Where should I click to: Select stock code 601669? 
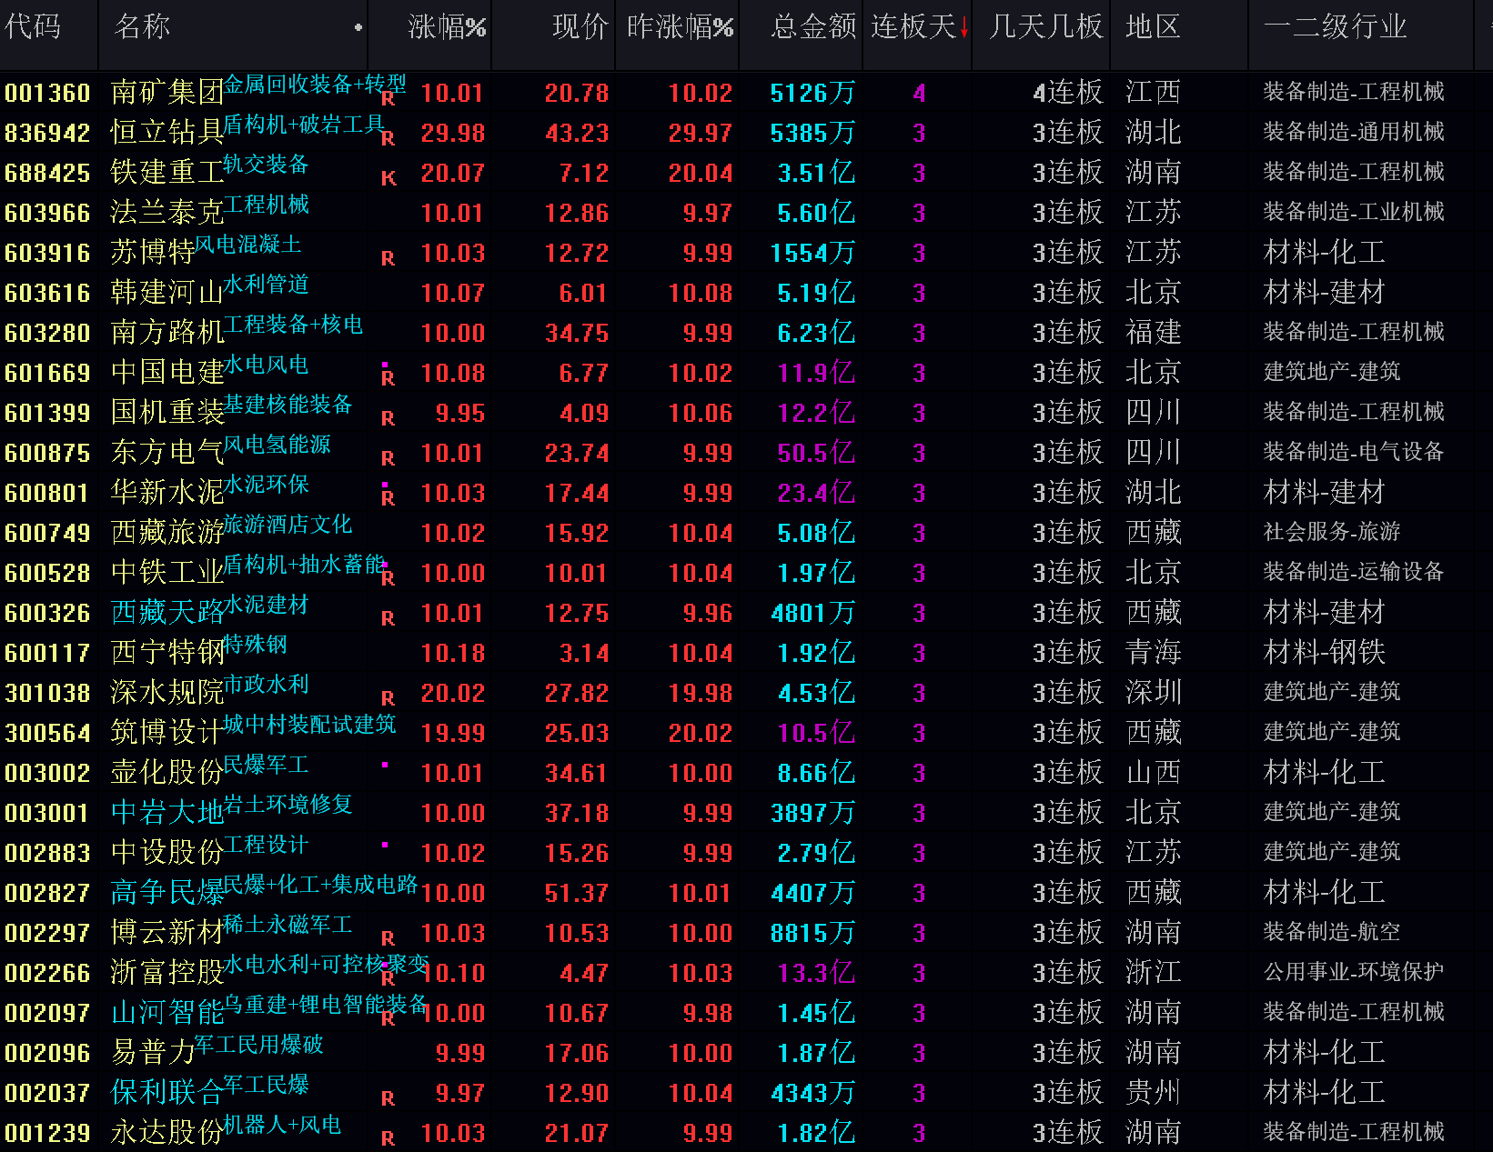pos(47,373)
